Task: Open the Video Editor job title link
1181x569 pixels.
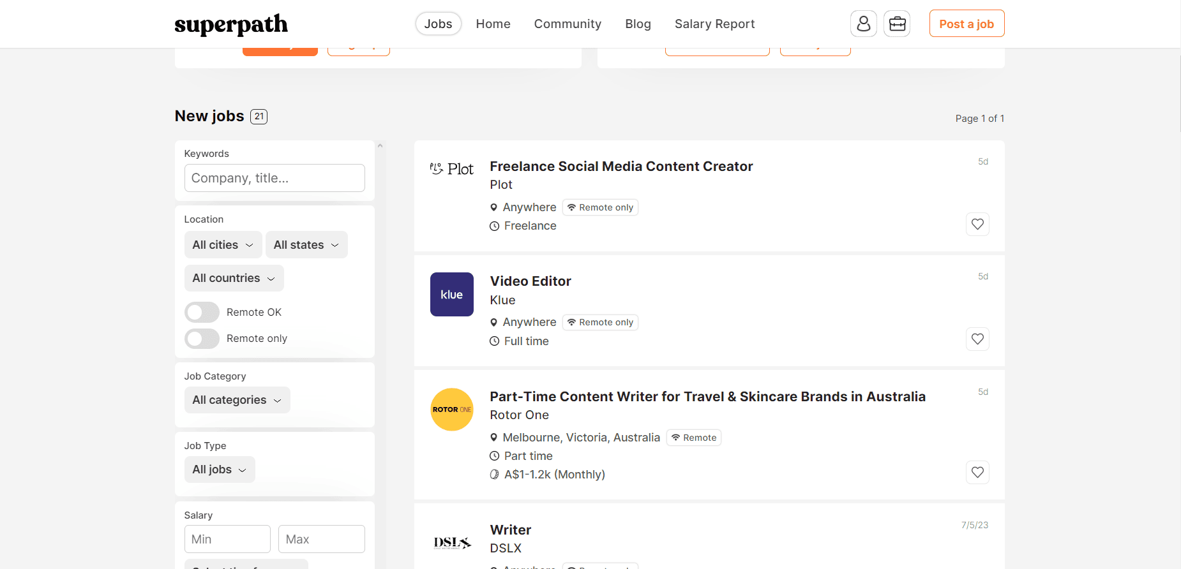Action: pos(530,281)
